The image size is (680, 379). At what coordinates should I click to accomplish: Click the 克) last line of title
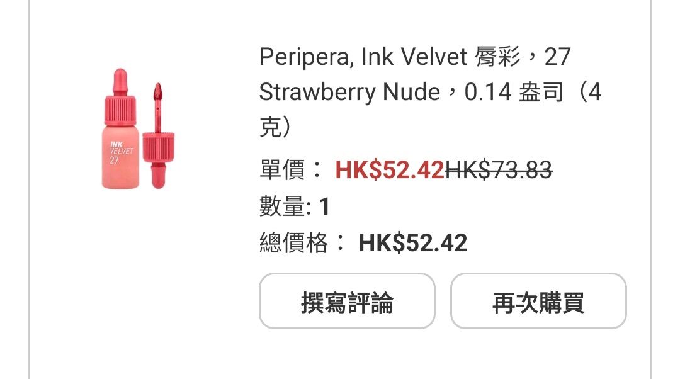click(x=275, y=128)
